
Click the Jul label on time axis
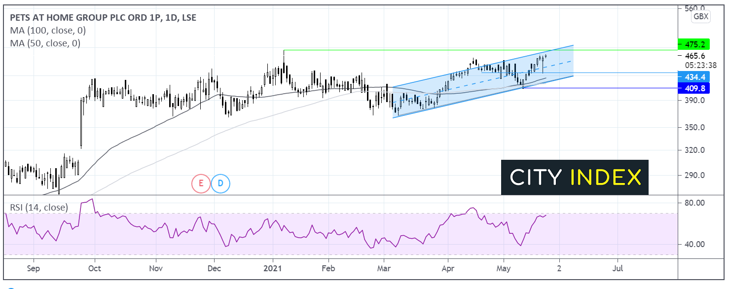pyautogui.click(x=617, y=269)
